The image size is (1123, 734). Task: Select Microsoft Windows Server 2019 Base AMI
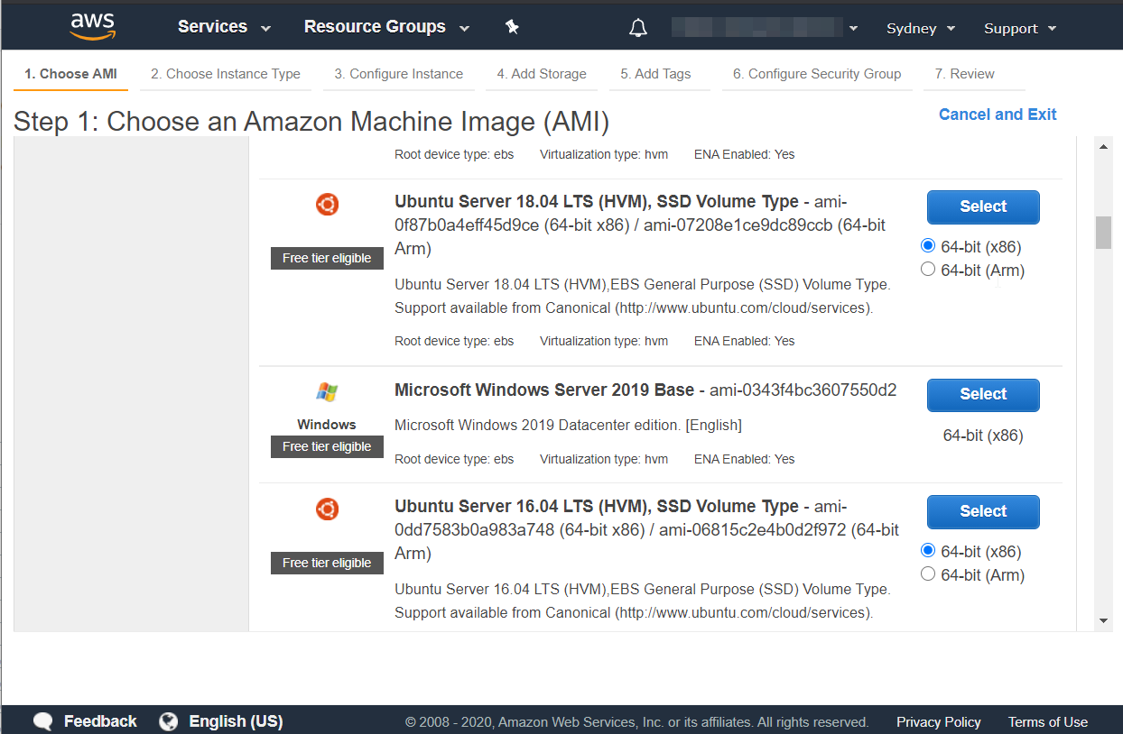tap(983, 394)
